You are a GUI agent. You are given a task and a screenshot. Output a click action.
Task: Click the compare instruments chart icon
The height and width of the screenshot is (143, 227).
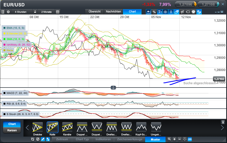pyautogui.click(x=182, y=12)
